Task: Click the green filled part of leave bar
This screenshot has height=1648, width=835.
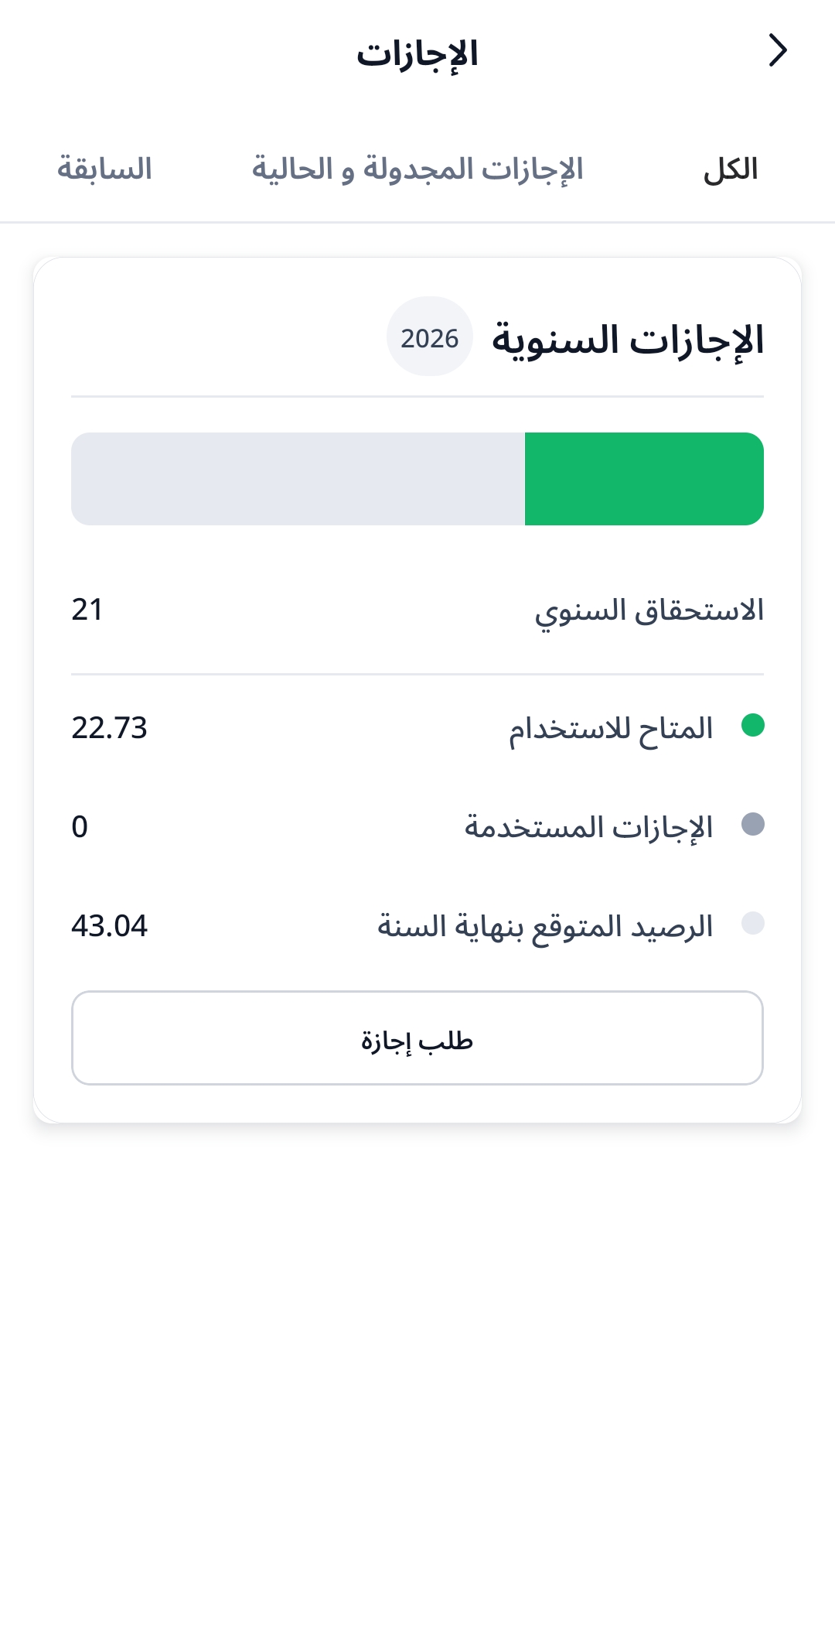Action: tap(644, 479)
